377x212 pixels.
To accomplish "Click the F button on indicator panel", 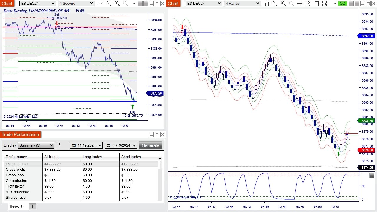I will click(x=372, y=175).
